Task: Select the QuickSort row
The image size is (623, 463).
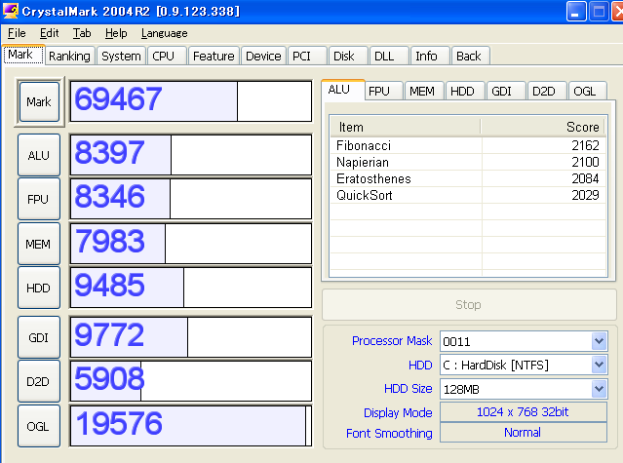Action: [x=468, y=195]
